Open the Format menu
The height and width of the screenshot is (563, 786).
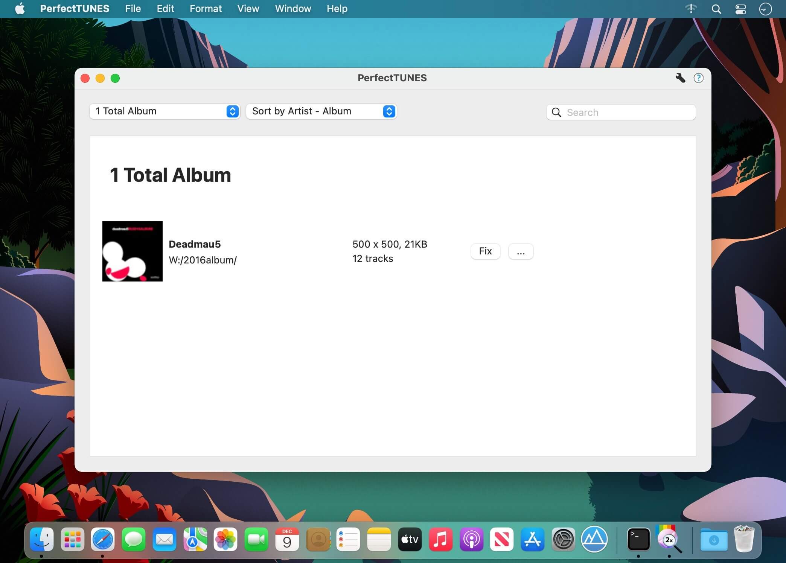[x=206, y=9]
